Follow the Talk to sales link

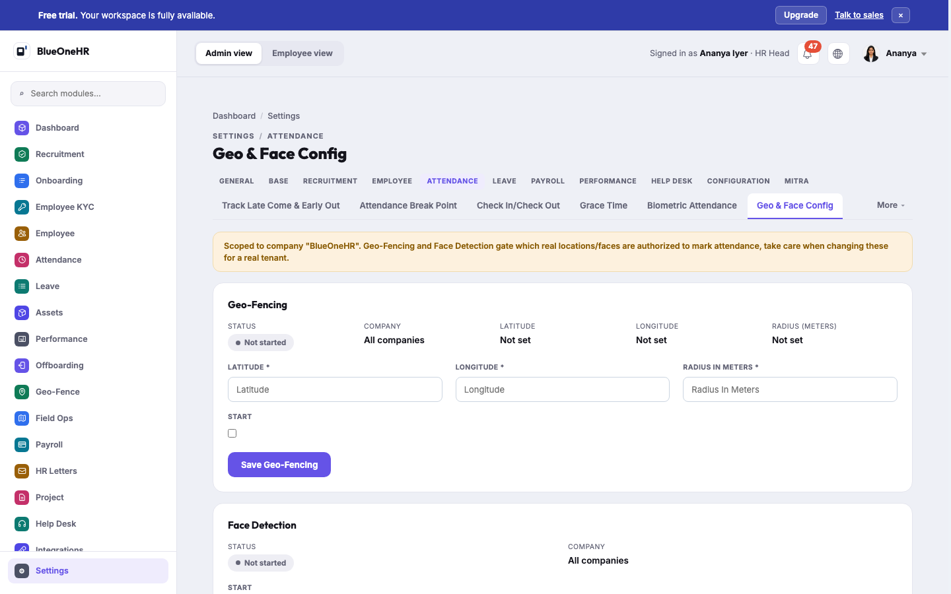tap(859, 15)
